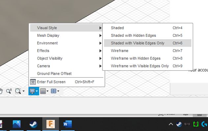Click the dark rectangular tray icon beside Steam

[187, 124]
